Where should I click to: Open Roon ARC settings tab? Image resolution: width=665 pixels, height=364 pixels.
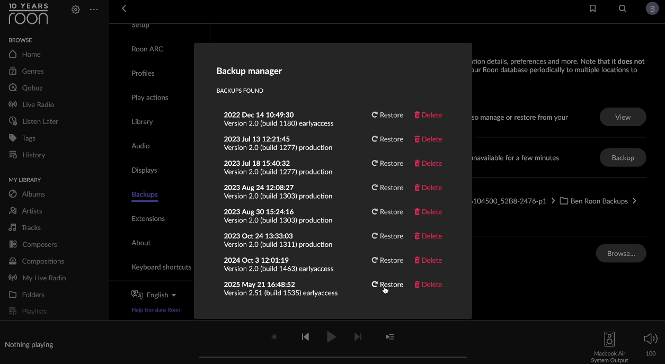click(x=147, y=49)
